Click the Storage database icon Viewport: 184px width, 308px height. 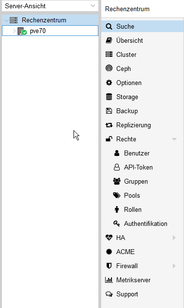[x=109, y=97]
